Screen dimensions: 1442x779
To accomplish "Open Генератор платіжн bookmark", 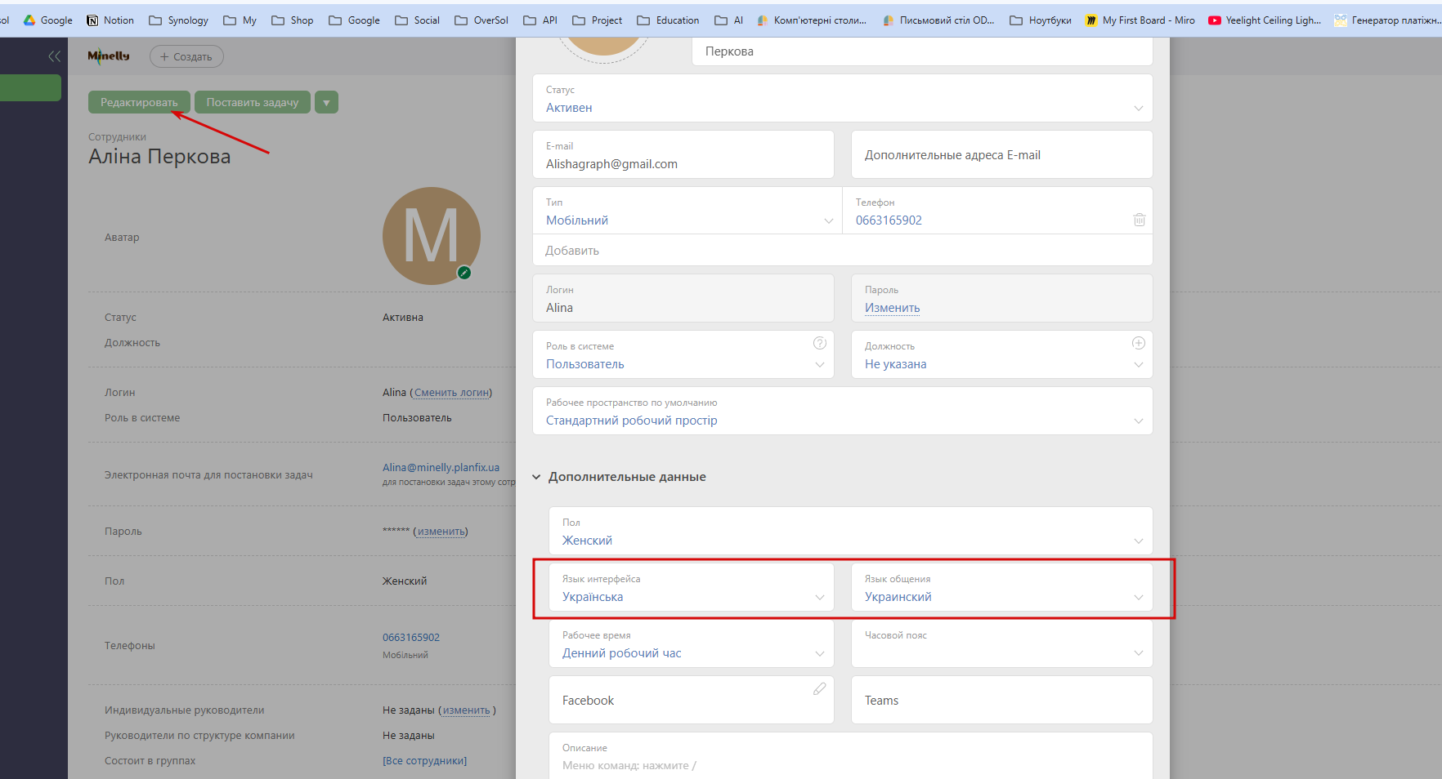I will 1387,20.
